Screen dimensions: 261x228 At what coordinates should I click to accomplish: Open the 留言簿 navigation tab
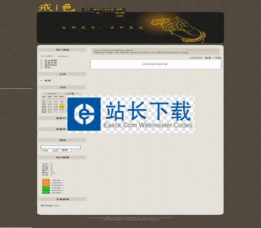(109, 9)
